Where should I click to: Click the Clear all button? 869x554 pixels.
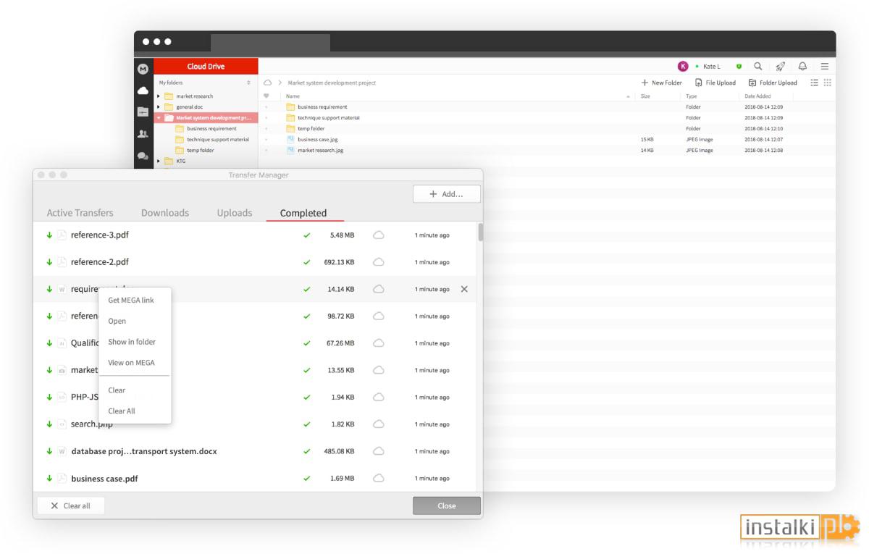(71, 505)
